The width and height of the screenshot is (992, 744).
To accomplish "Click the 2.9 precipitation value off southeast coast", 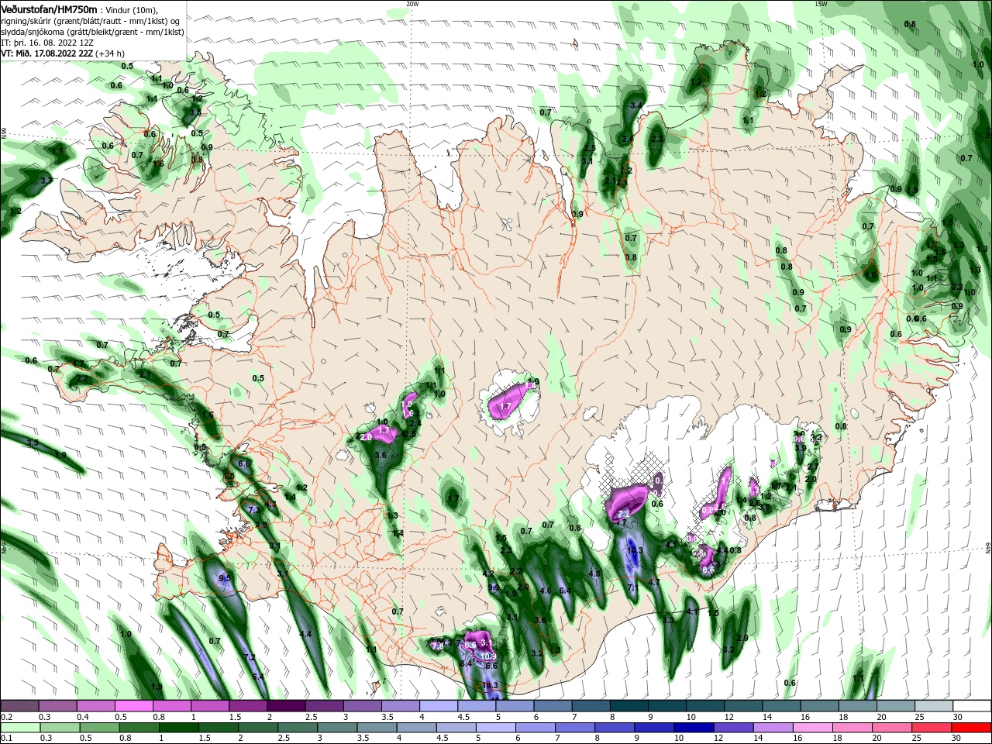I will [x=742, y=638].
